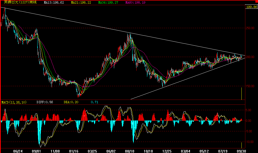Click the cyan MACD value 0.71
The width and height of the screenshot is (258, 153).
94,102
